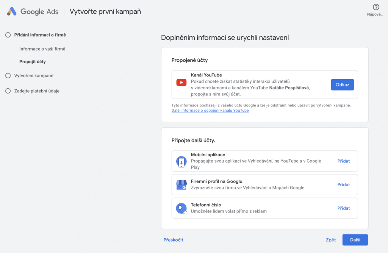This screenshot has width=388, height=253.
Task: Select the 'Přidání informací o firmě' step circle
Action: [x=8, y=35]
